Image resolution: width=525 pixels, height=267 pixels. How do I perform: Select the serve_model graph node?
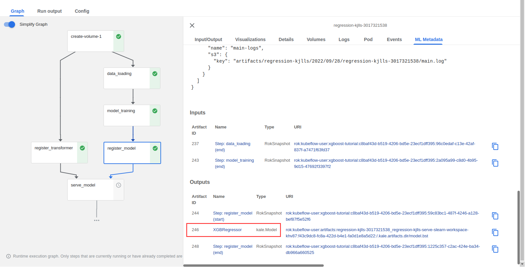[96, 190]
